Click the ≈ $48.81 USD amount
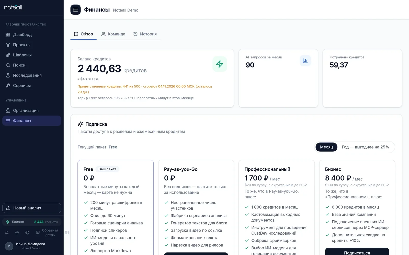The width and height of the screenshot is (409, 255). pyautogui.click(x=88, y=79)
